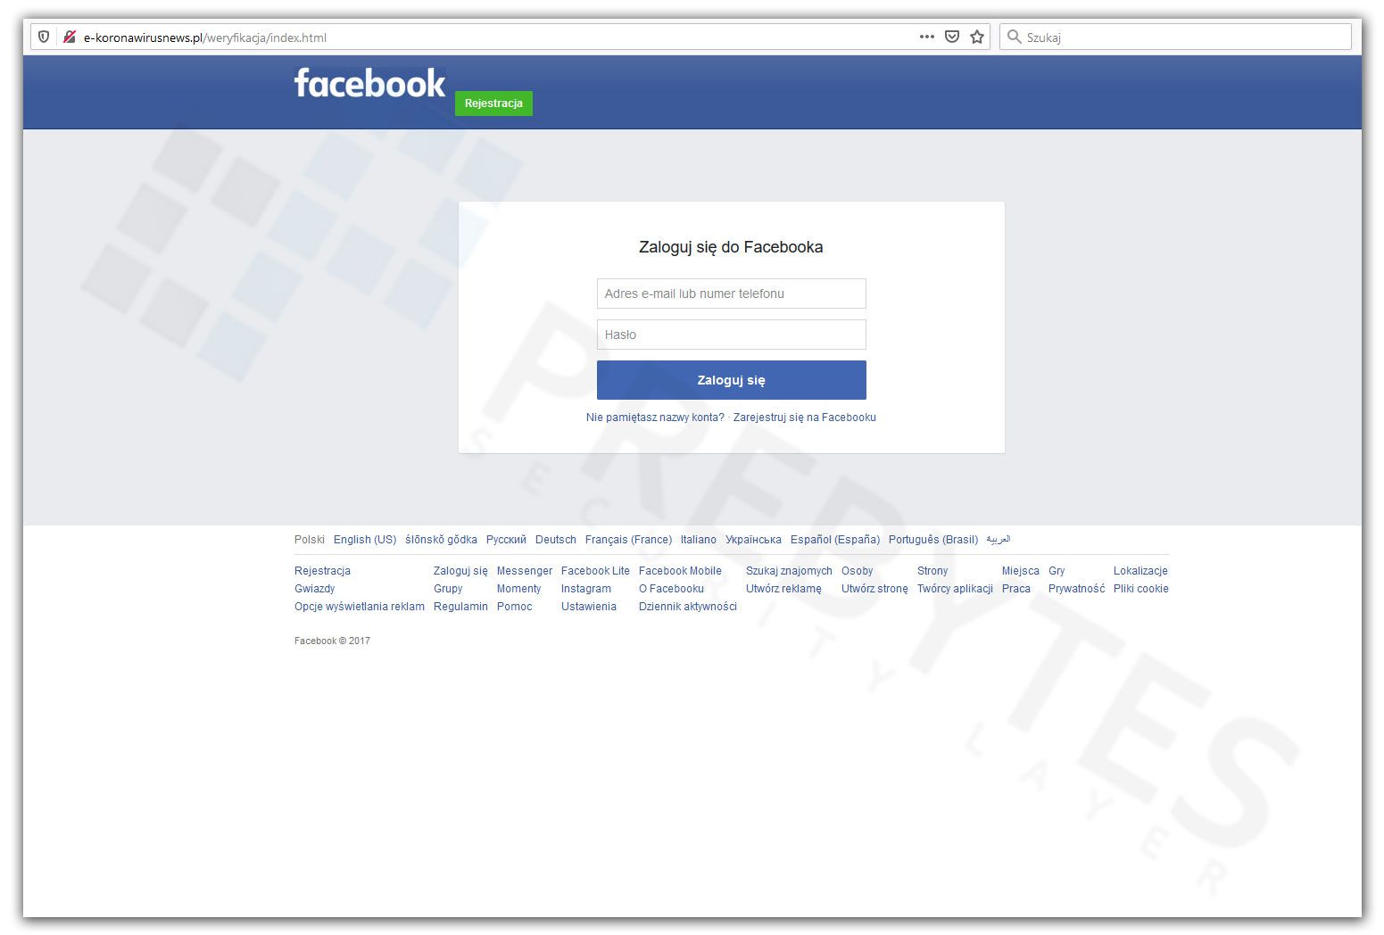The height and width of the screenshot is (935, 1384).
Task: Open the Facebook Mobile link
Action: pos(680,571)
